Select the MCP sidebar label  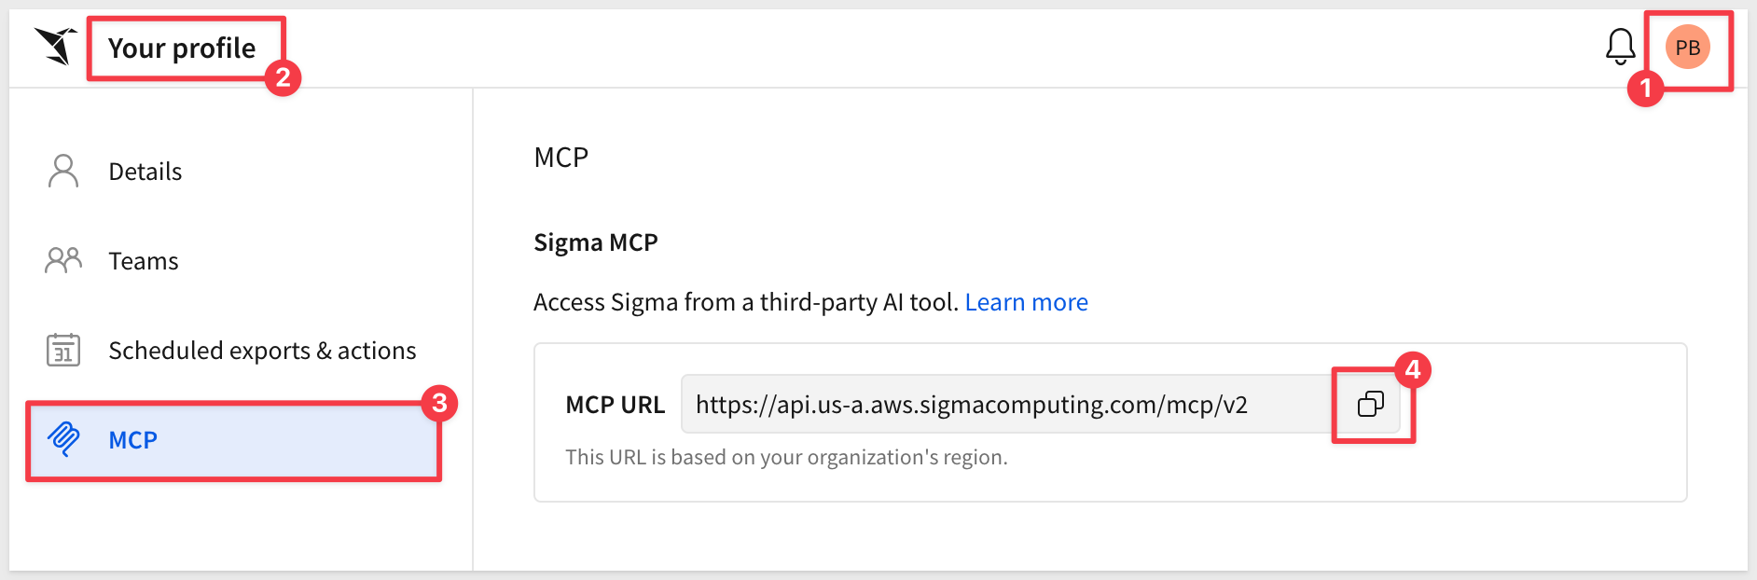click(x=132, y=440)
